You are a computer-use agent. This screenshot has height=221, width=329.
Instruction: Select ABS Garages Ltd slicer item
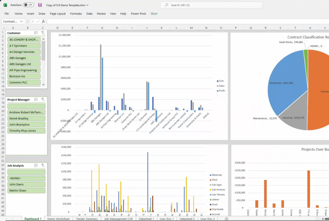pos(24,64)
